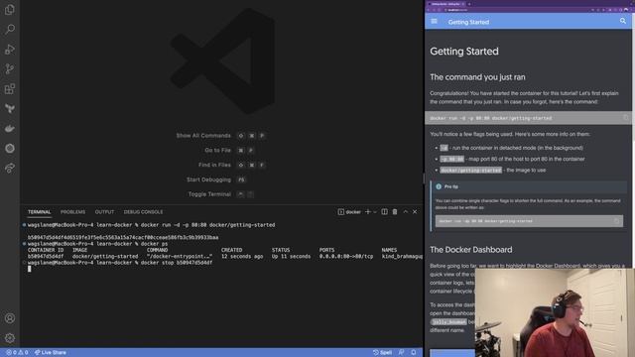This screenshot has height=357, width=635.
Task: Open the feedback icon in the status bar
Action: pos(401,353)
